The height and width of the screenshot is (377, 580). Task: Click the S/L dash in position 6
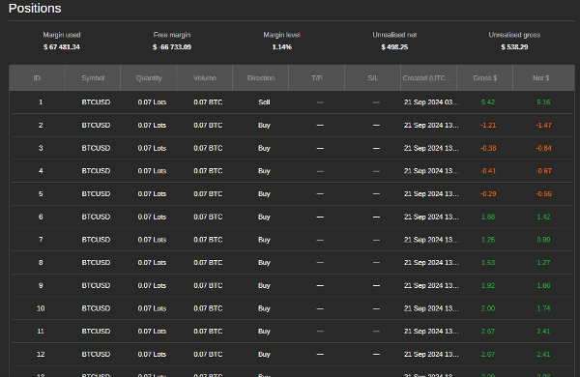pyautogui.click(x=376, y=217)
